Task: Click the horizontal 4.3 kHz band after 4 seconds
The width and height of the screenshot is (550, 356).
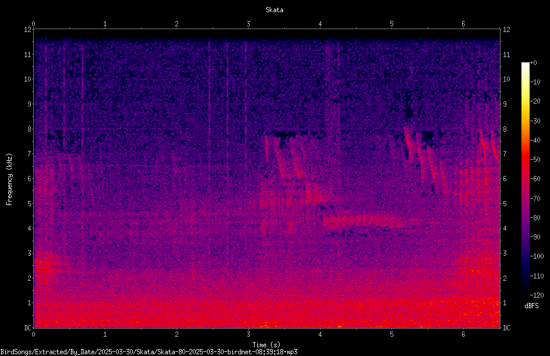Action: coord(363,221)
